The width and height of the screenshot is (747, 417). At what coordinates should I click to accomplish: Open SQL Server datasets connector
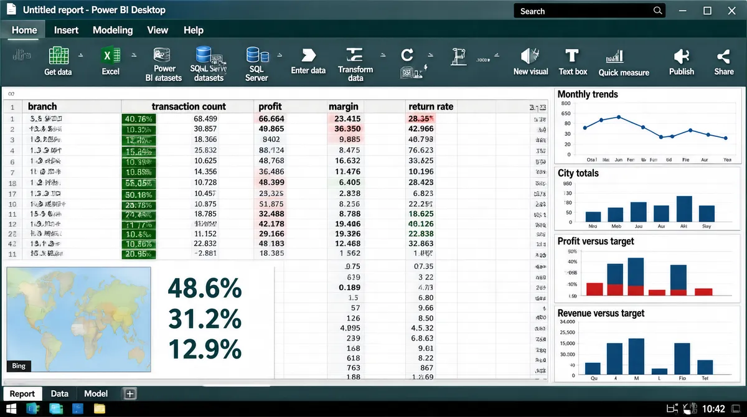pyautogui.click(x=209, y=65)
